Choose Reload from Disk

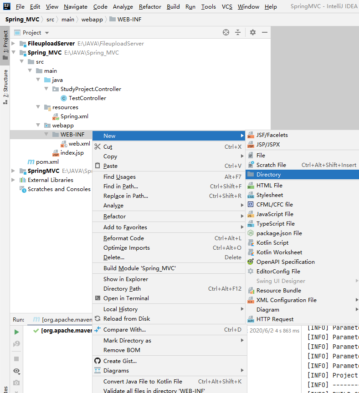pyautogui.click(x=169, y=318)
